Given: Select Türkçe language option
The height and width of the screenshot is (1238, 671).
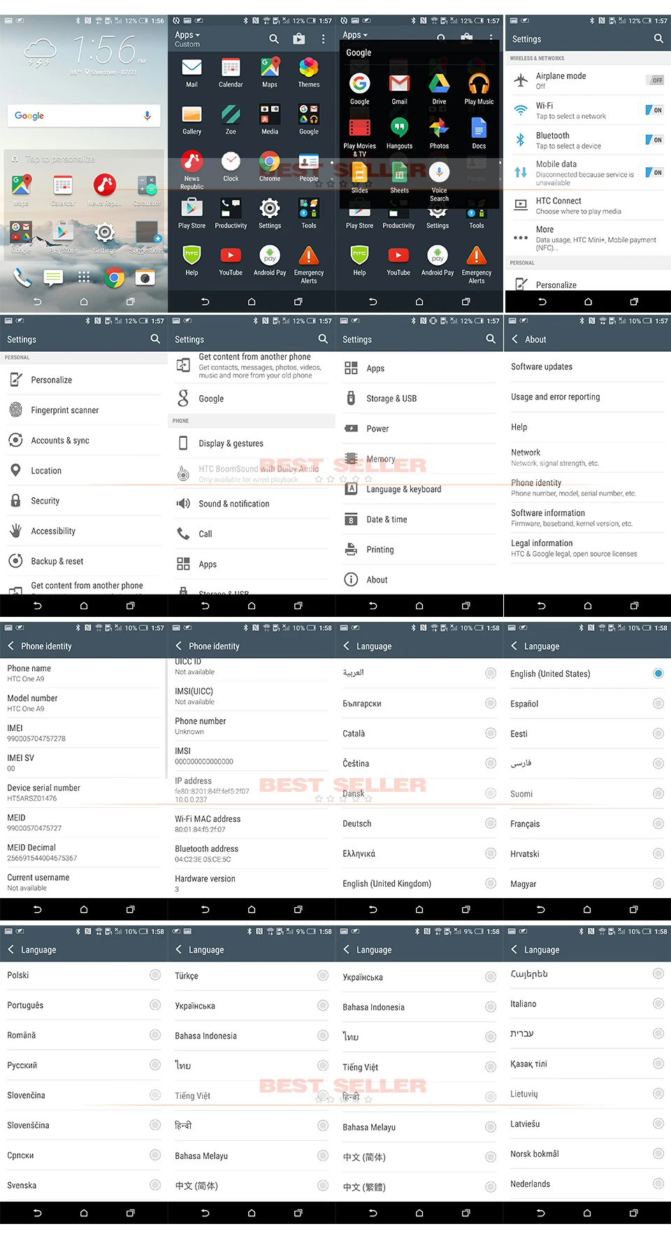Looking at the screenshot, I should point(252,976).
